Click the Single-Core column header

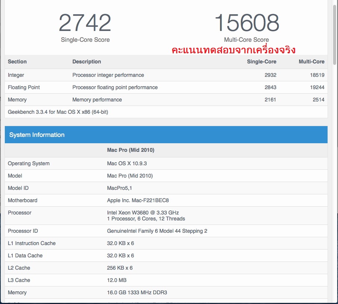click(262, 62)
